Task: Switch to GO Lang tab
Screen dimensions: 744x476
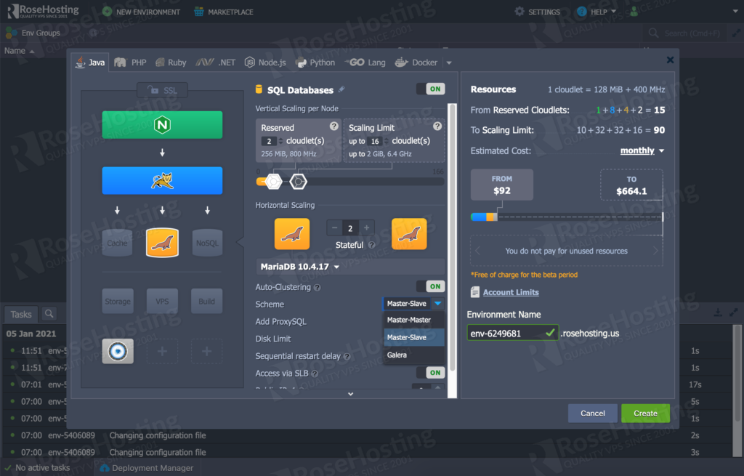Action: pos(365,62)
